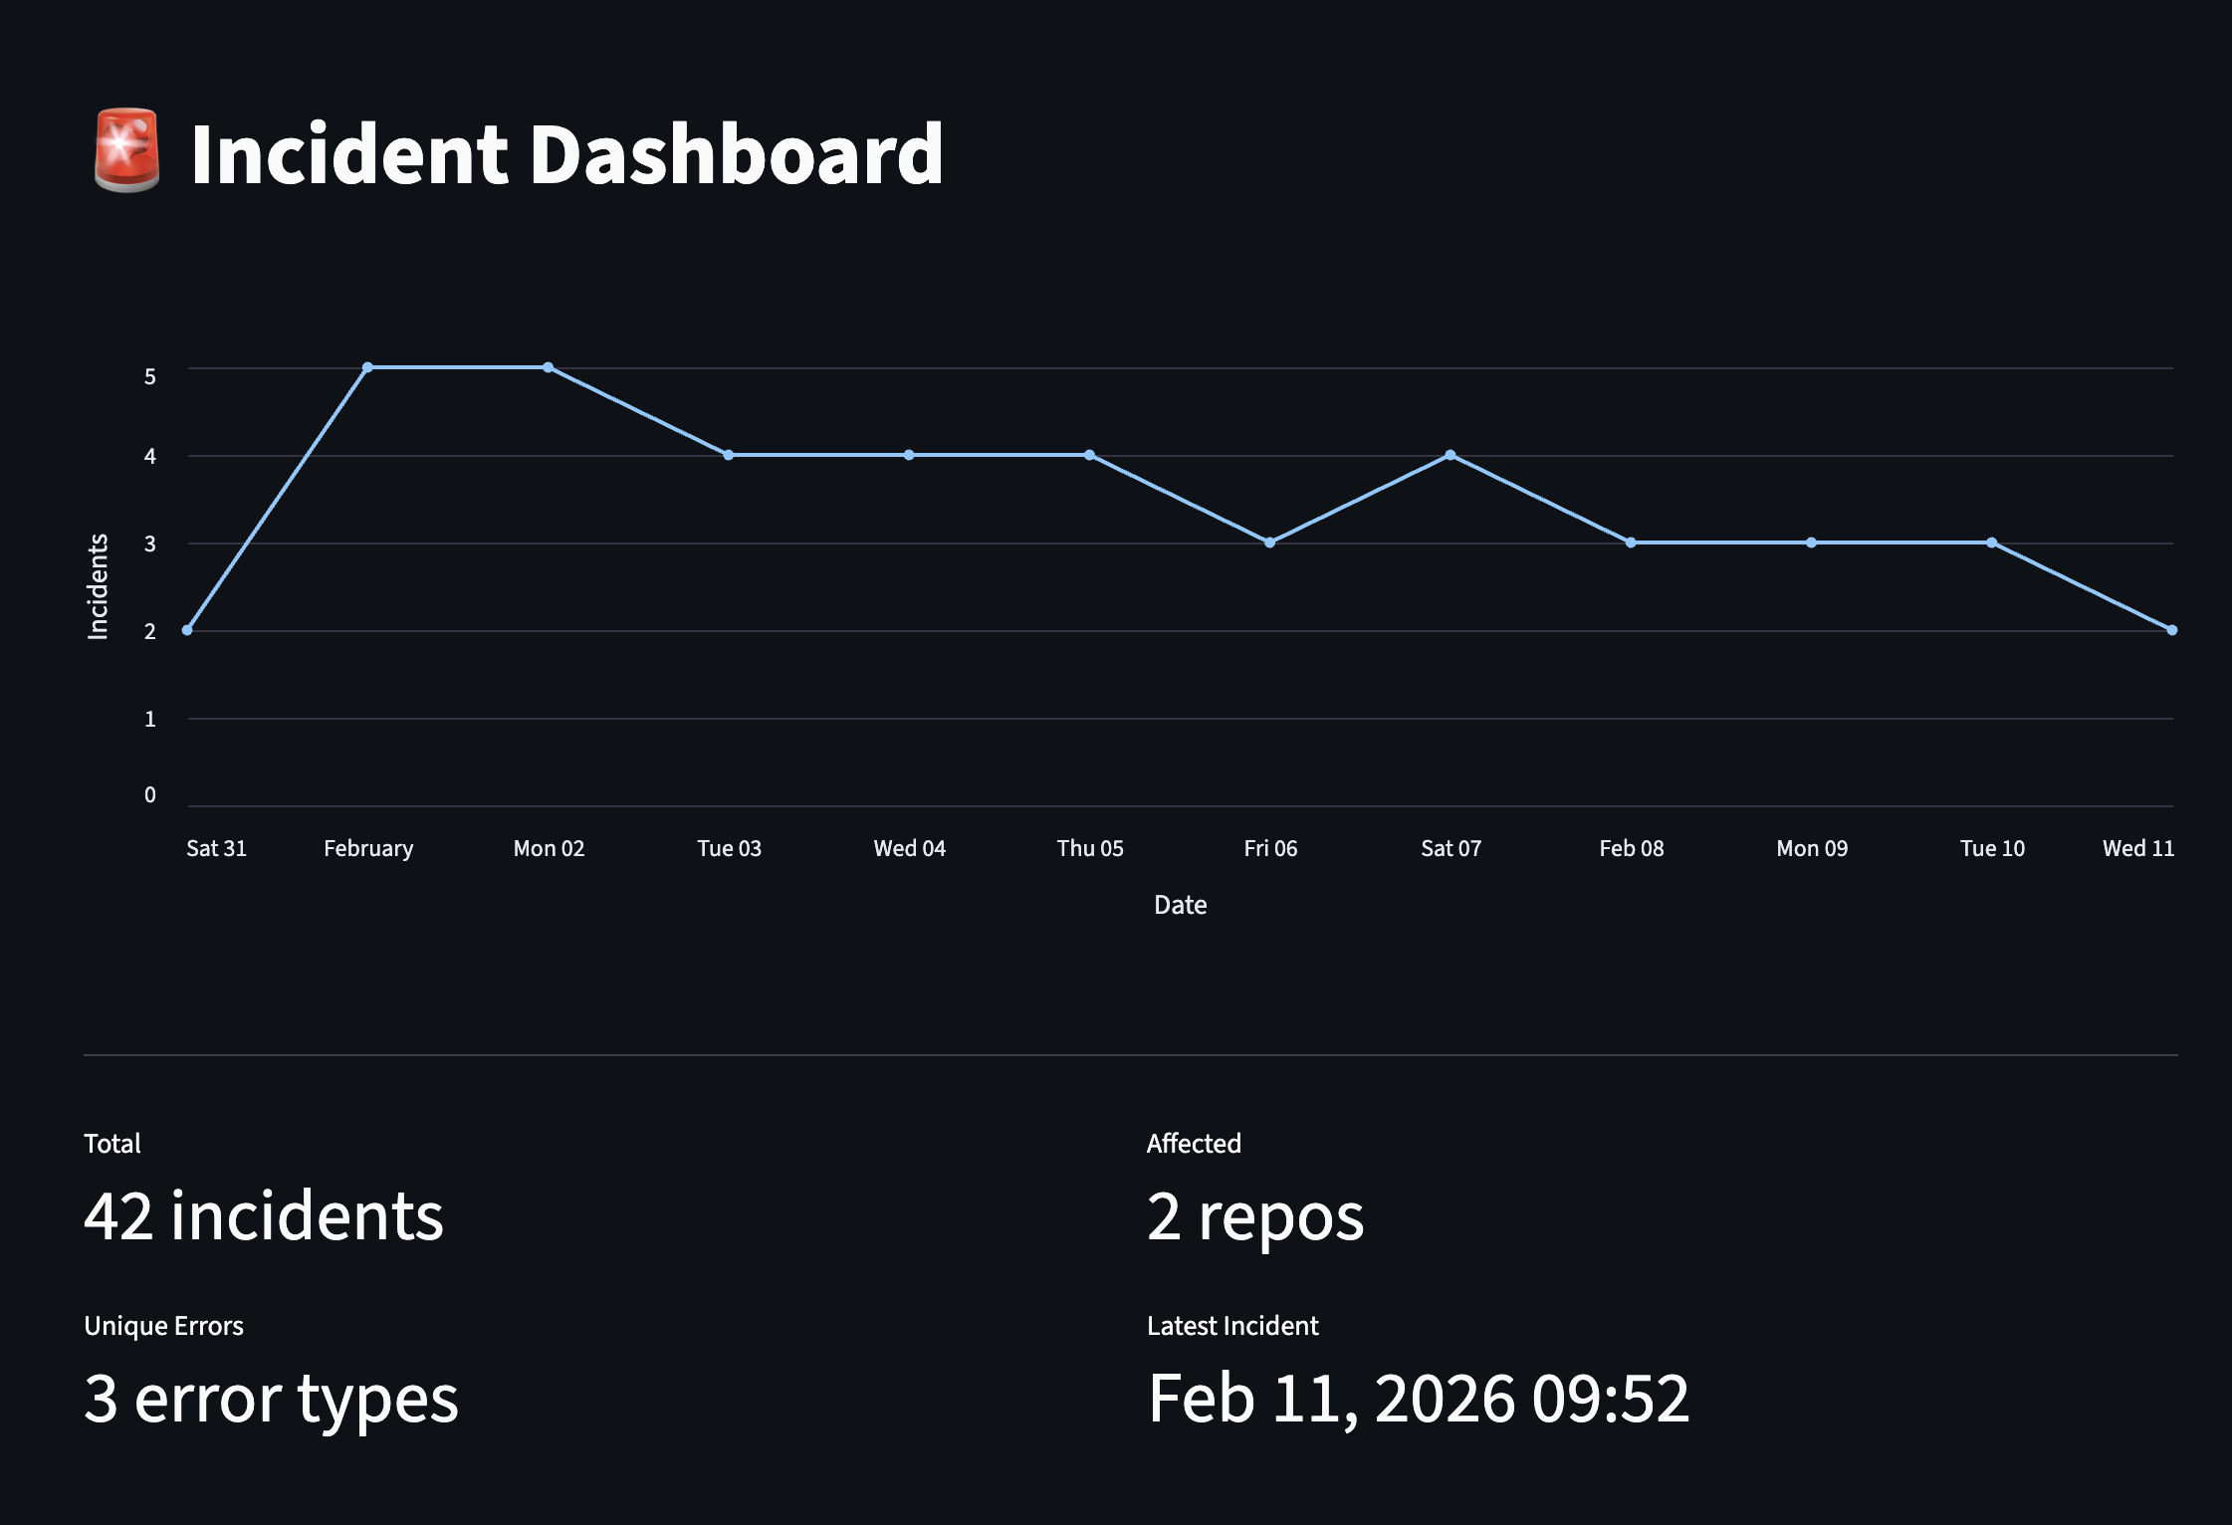Screen dimensions: 2232x1525
Task: Click the Mon 02 data point
Action: pos(549,367)
